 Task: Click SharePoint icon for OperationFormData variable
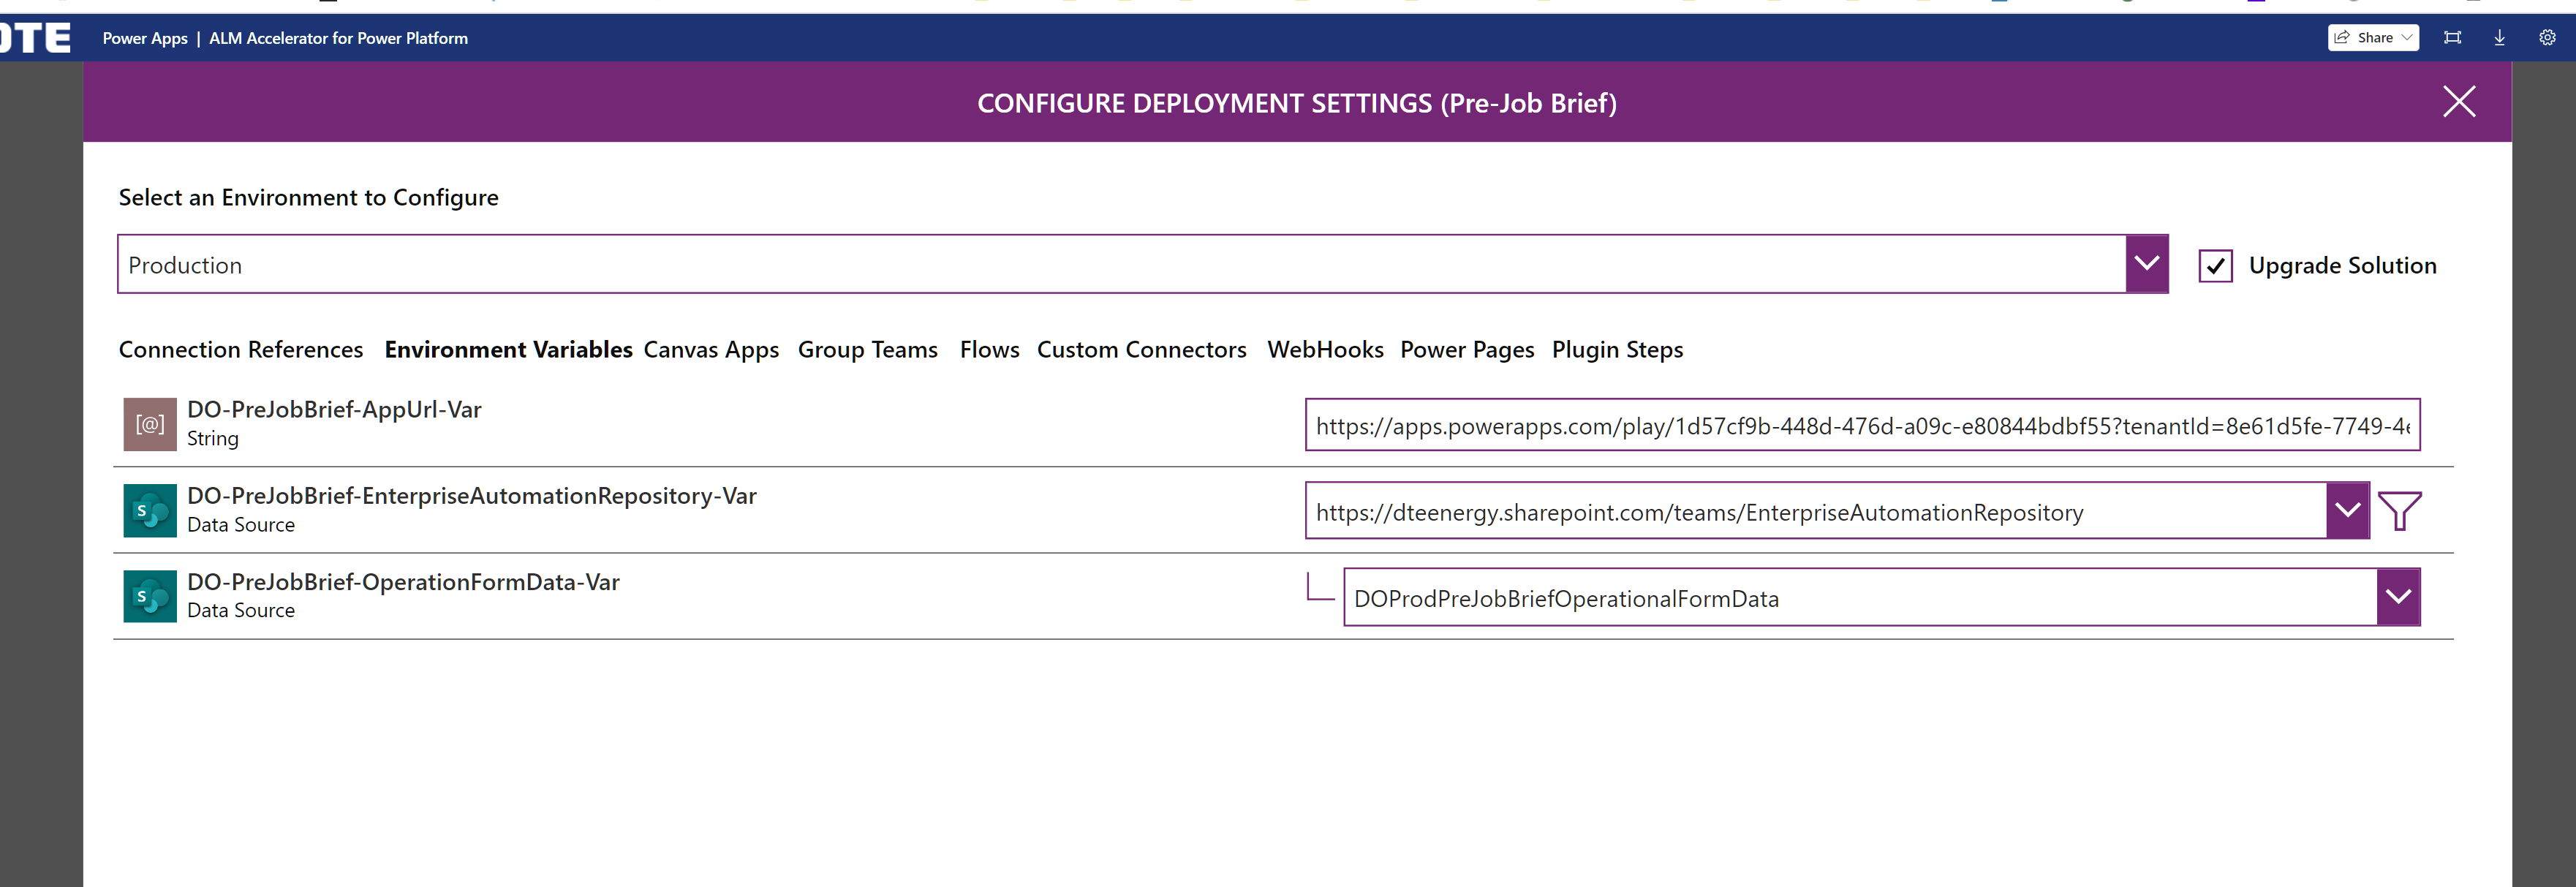coord(150,597)
